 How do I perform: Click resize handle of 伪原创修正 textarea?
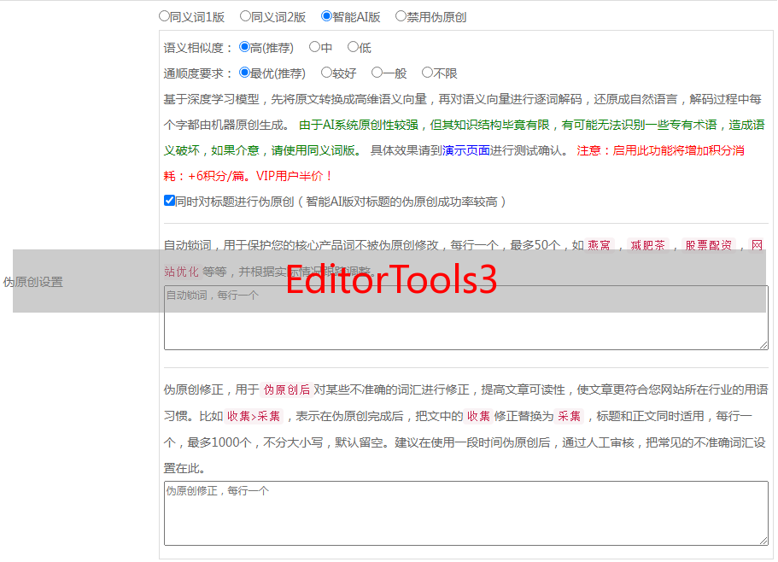point(763,541)
